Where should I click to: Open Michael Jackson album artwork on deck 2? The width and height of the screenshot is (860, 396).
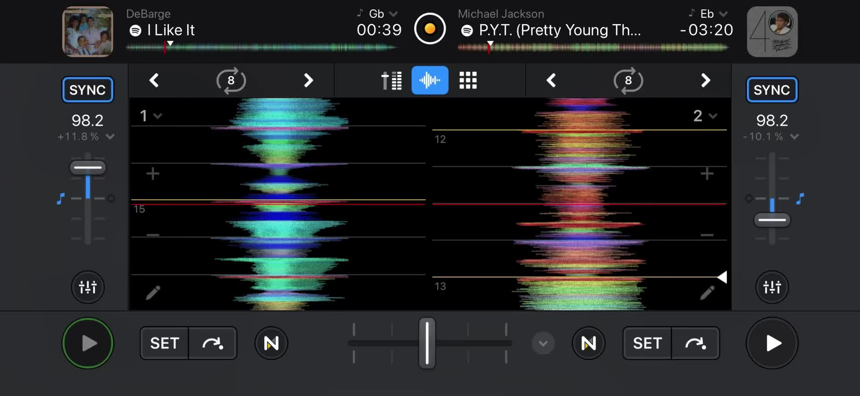[x=772, y=31]
